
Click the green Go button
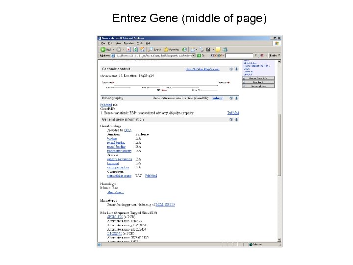(199, 55)
